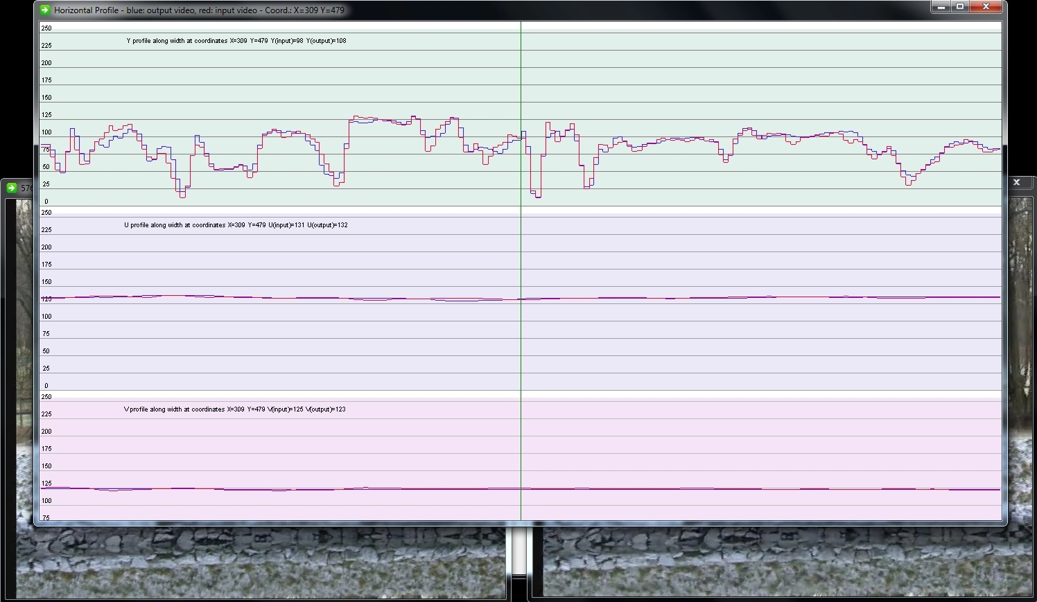This screenshot has height=602, width=1037.
Task: Click the U profile coordinates label
Action: click(x=236, y=225)
